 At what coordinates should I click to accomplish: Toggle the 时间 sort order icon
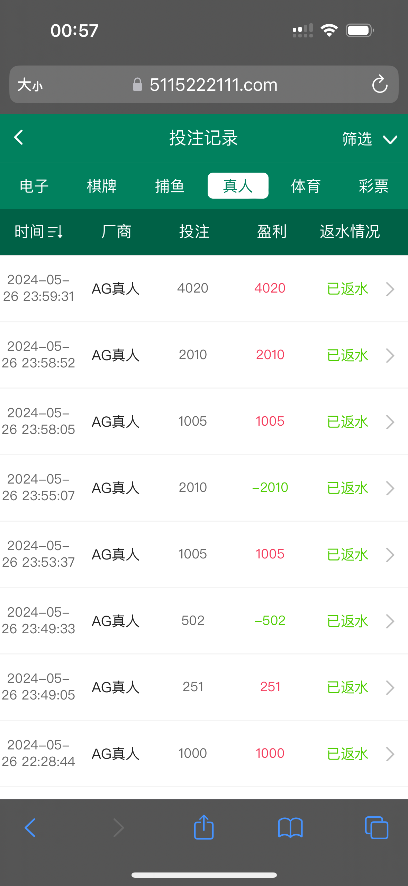point(56,232)
